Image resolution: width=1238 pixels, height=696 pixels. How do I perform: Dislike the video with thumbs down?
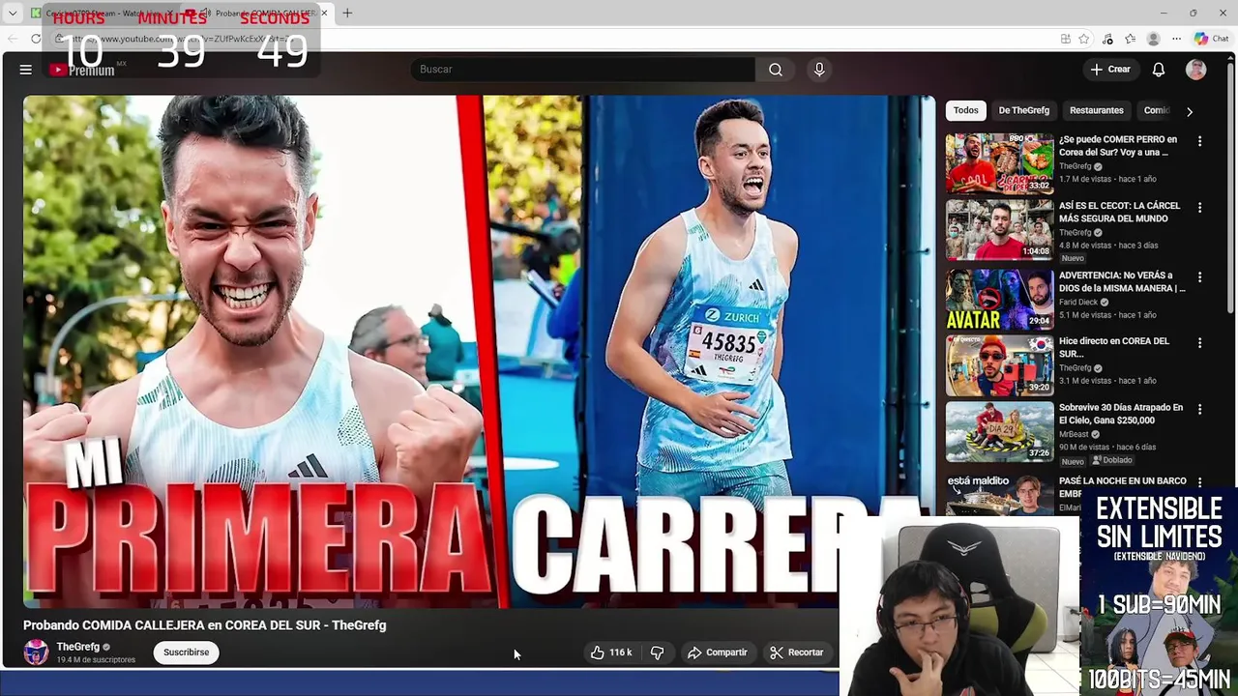657,652
